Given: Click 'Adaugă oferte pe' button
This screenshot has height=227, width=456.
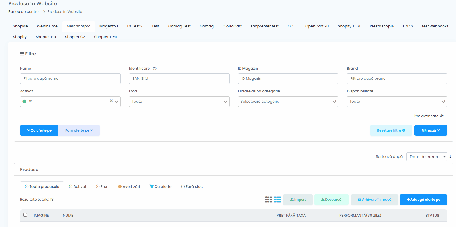Looking at the screenshot, I should coord(423,200).
